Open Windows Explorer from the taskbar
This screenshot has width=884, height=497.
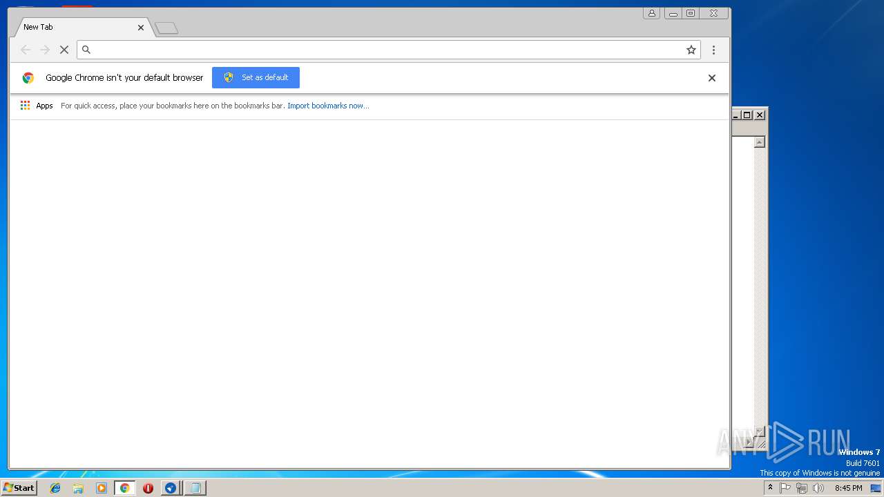78,488
